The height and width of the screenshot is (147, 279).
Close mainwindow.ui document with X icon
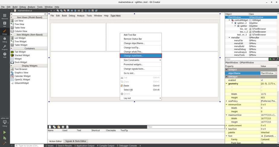(x=54, y=11)
